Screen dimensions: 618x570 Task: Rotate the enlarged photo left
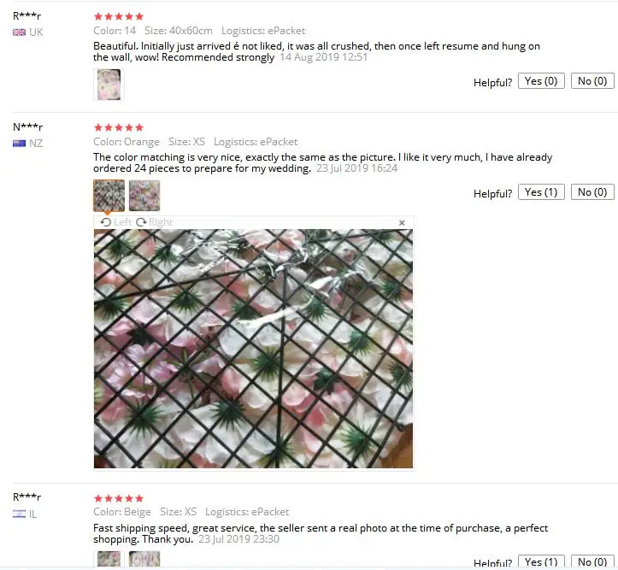point(116,222)
